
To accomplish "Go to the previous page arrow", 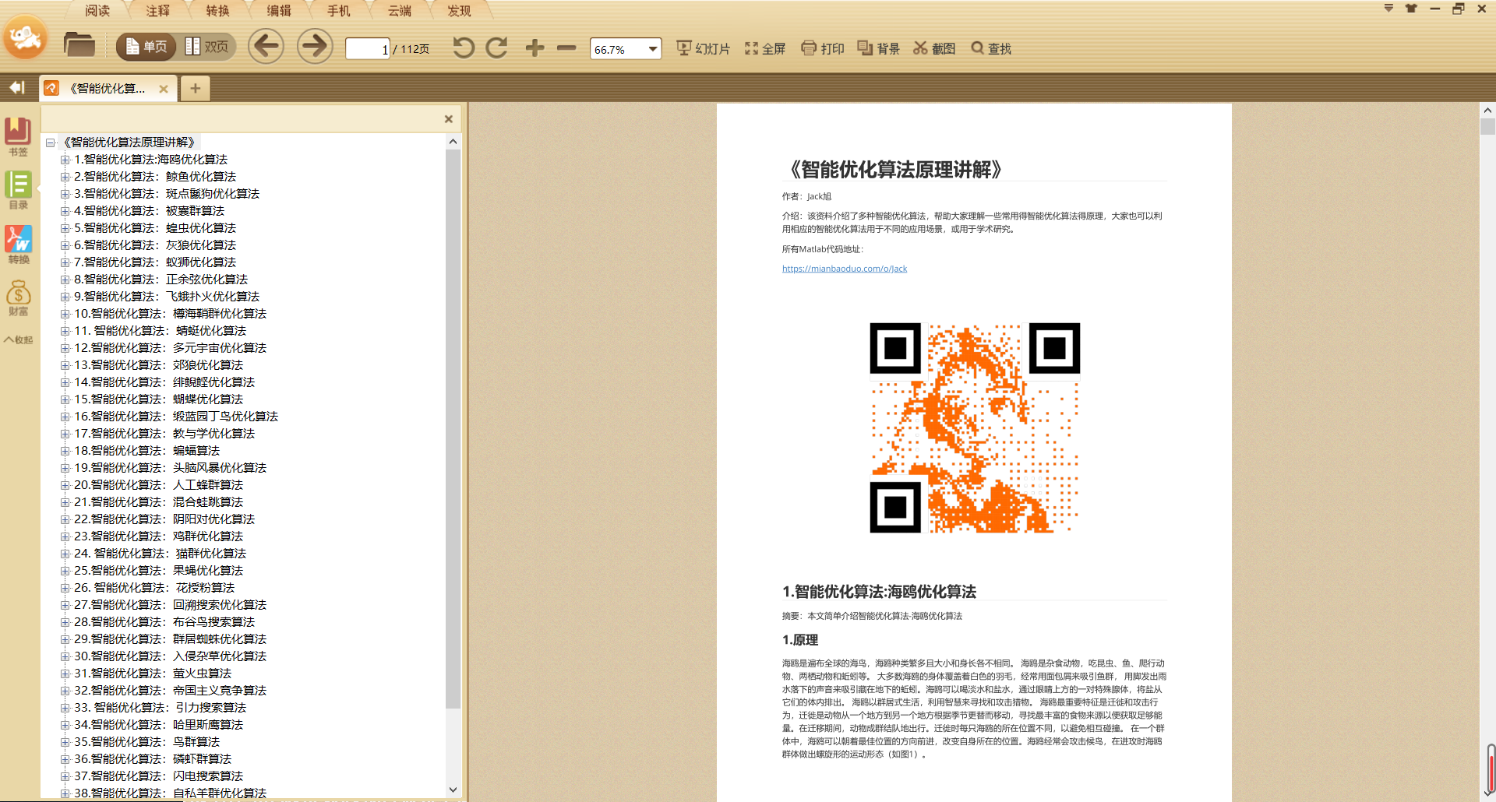I will pos(266,47).
